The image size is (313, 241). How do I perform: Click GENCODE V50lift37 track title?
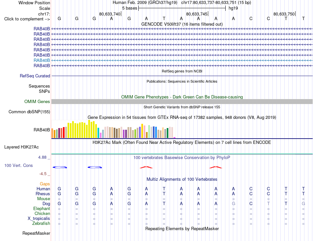click(x=182, y=24)
